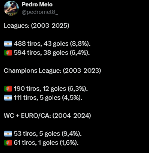Click the (8,8%) percentage text
The width and height of the screenshot is (149, 153).
coord(80,43)
